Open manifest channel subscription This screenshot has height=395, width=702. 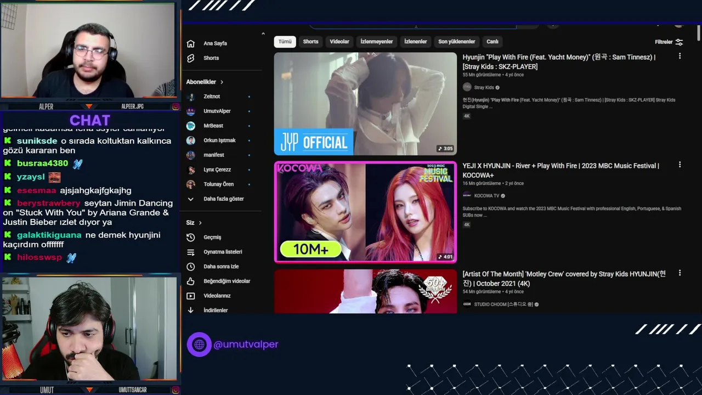click(214, 155)
